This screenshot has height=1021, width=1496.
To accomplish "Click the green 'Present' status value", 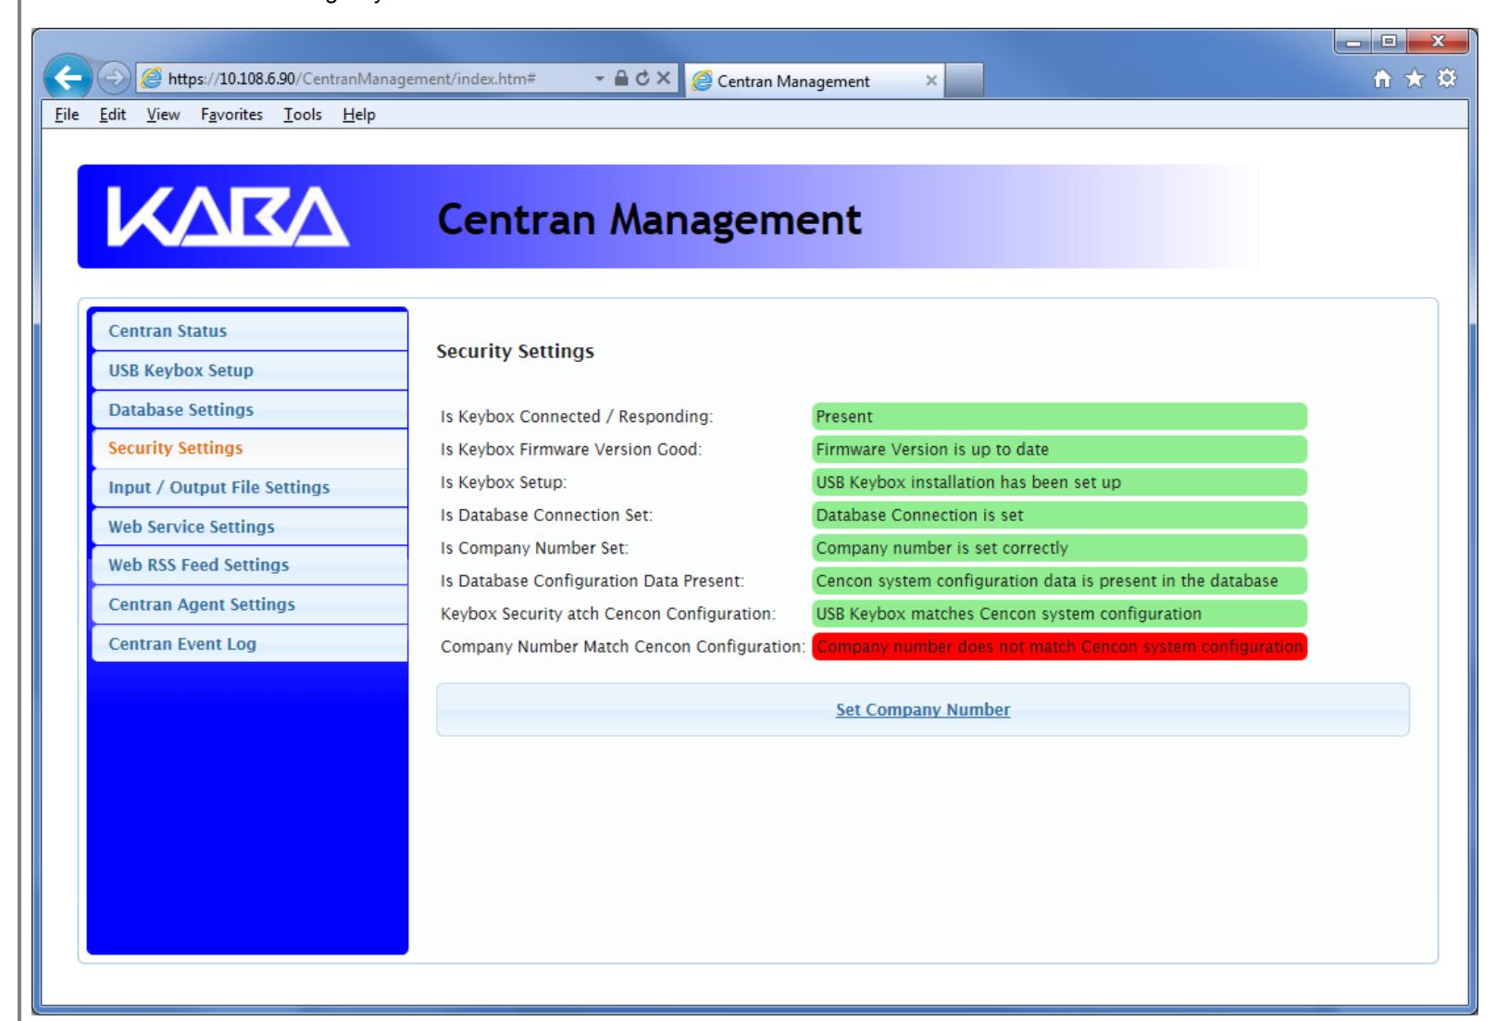I will tap(1059, 417).
